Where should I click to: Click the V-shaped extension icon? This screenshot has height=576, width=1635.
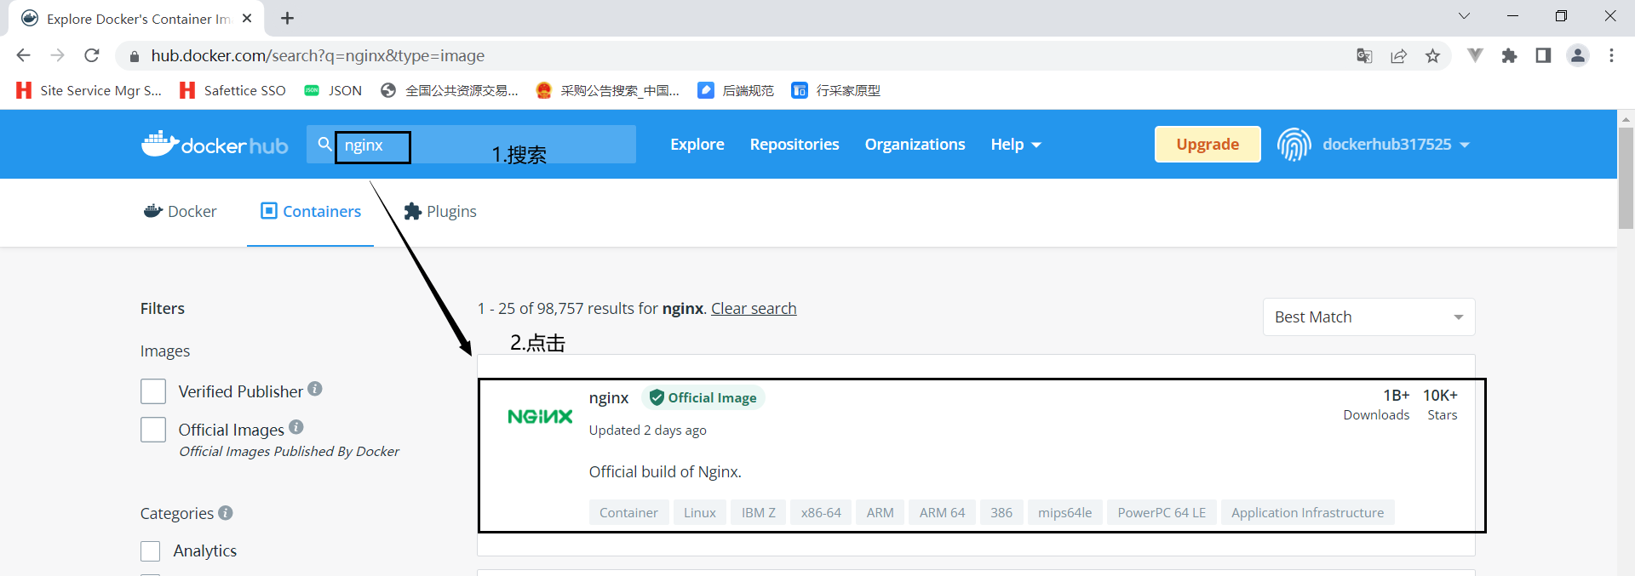(1475, 55)
